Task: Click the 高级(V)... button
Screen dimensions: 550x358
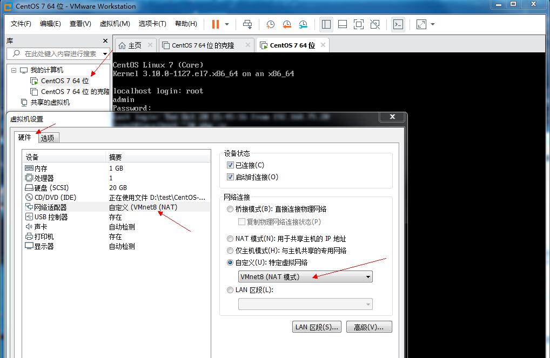Action: (x=369, y=327)
